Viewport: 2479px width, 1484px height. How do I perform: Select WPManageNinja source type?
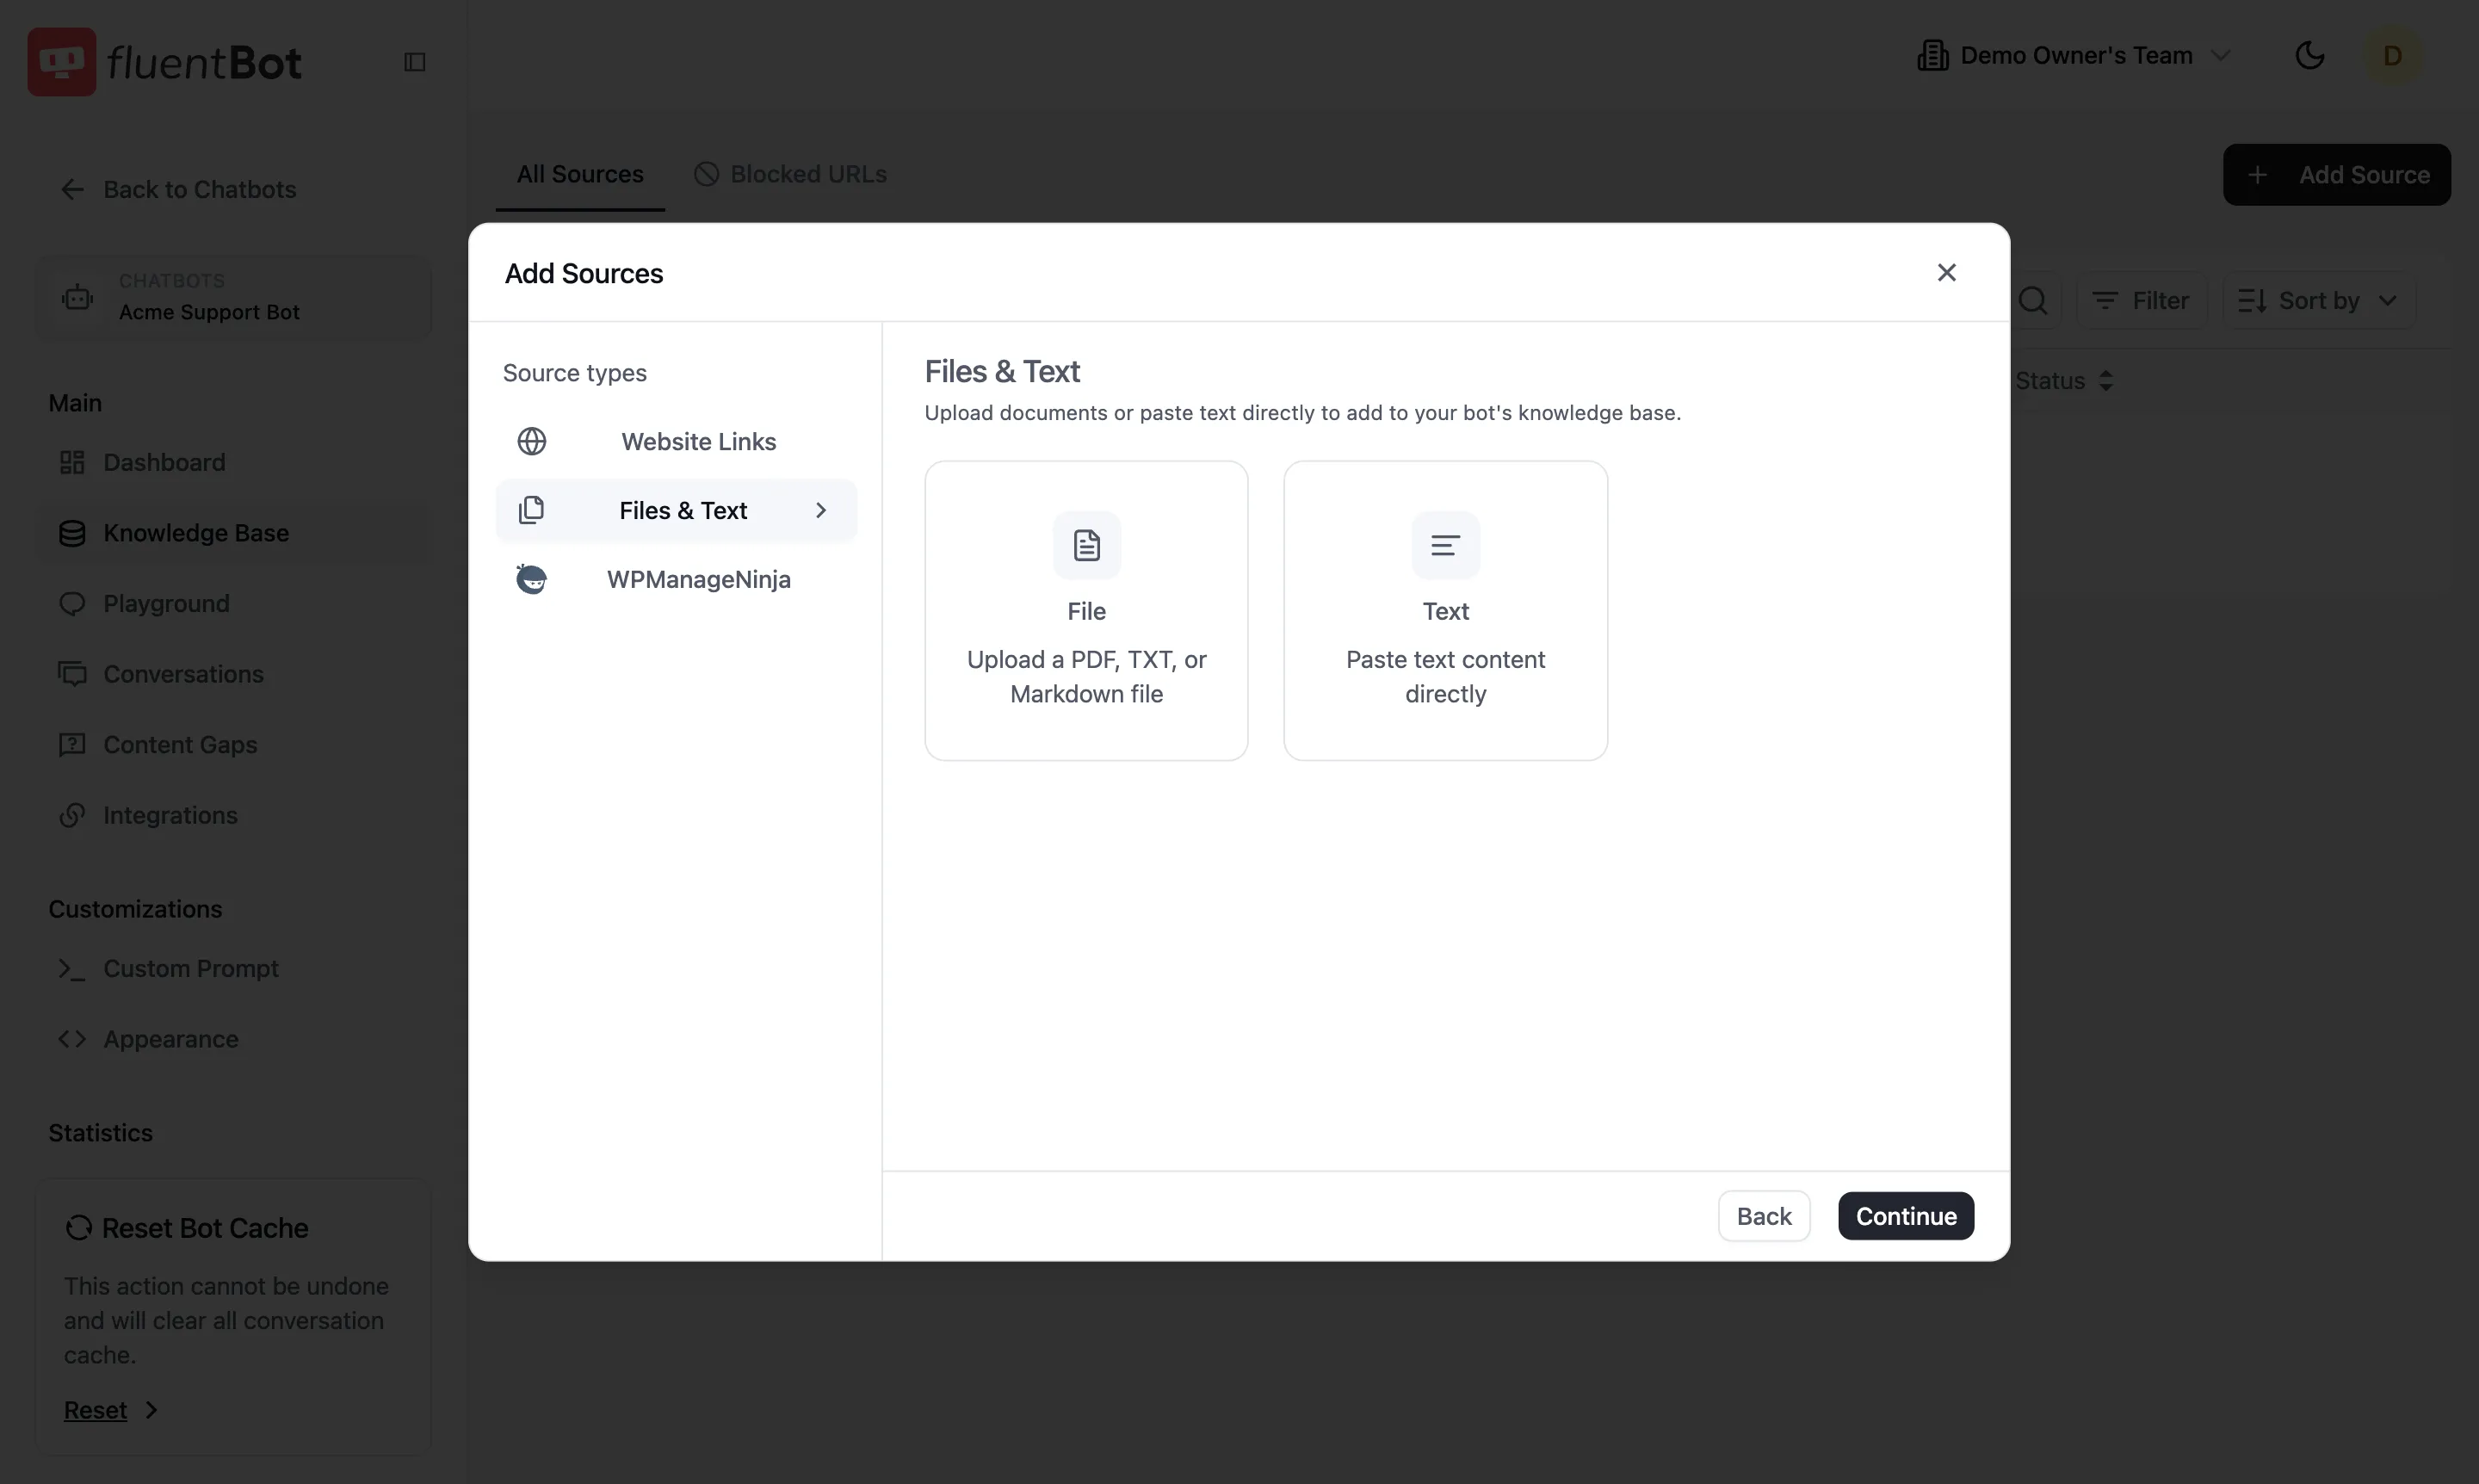[676, 579]
